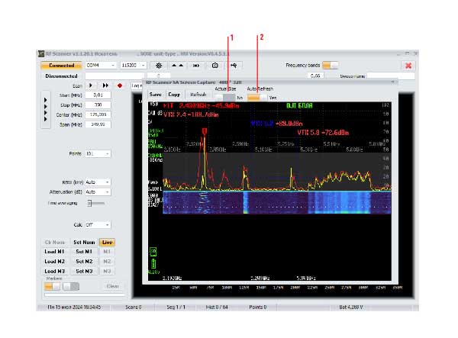The image size is (458, 338).
Task: Click the Center (MHz) input field
Action: [98, 114]
